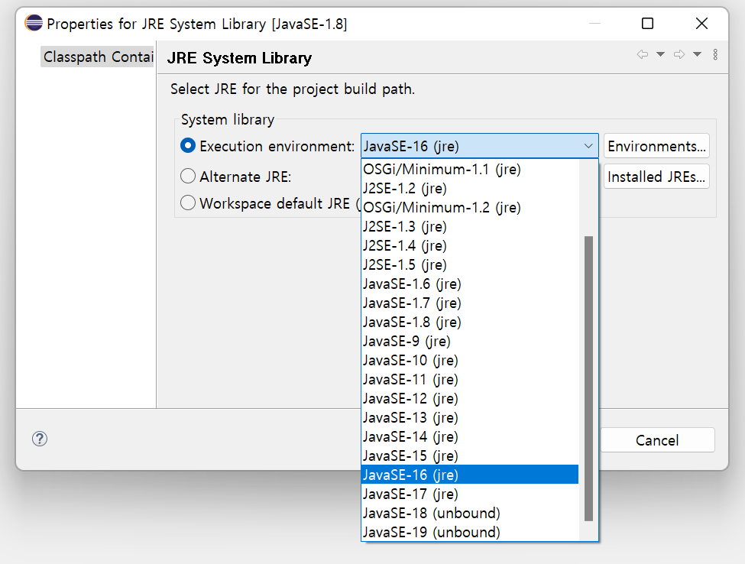Select Classpath Container in left pane
Viewport: 745px width, 564px height.
coord(97,57)
